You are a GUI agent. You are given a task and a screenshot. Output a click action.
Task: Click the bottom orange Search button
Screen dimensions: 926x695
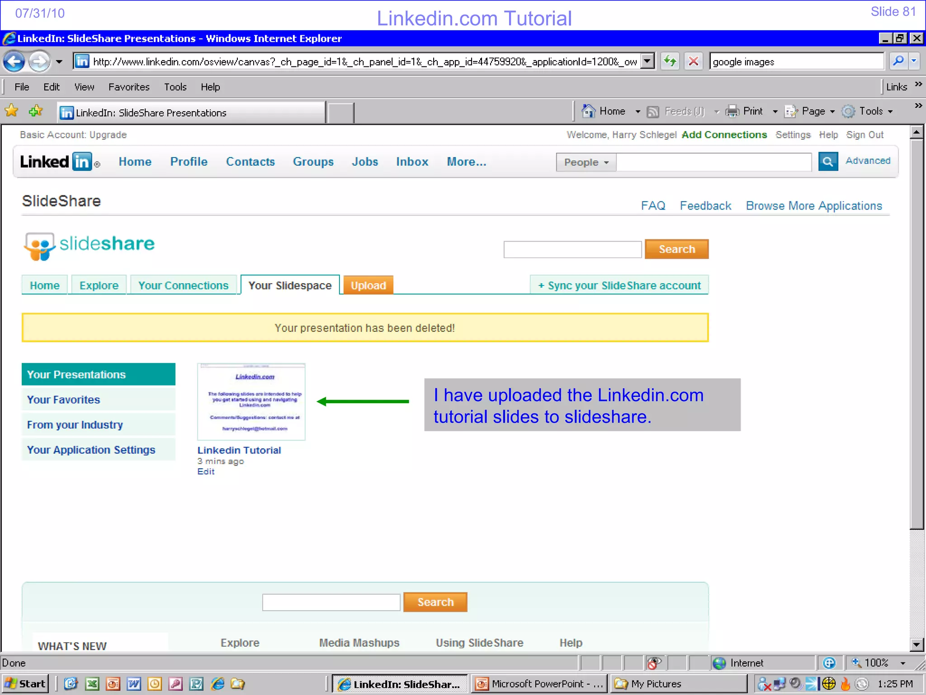435,602
